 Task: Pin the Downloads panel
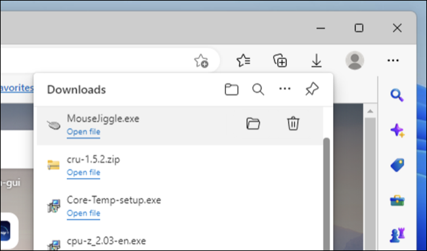pos(312,89)
